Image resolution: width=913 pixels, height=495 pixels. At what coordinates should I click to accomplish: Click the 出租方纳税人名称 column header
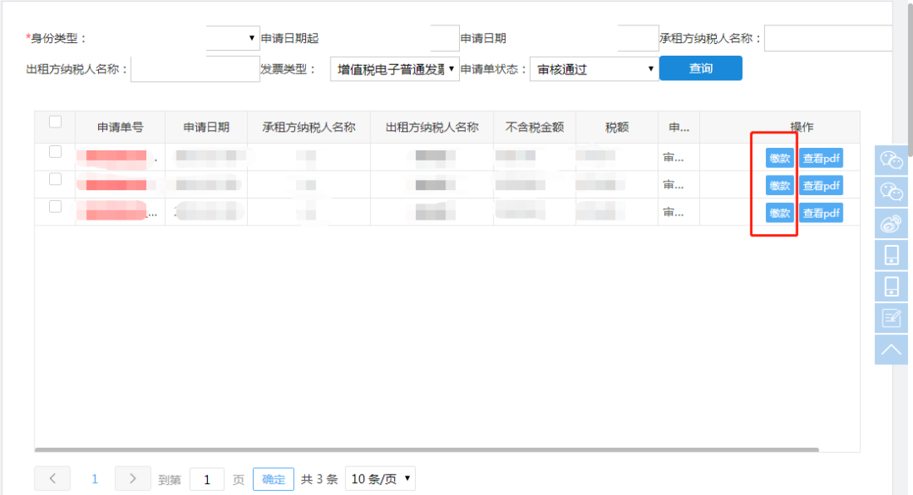432,128
